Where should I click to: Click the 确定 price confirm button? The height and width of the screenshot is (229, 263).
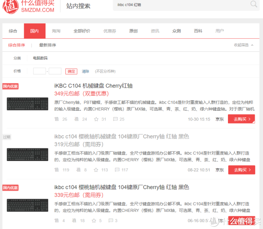[71, 71]
